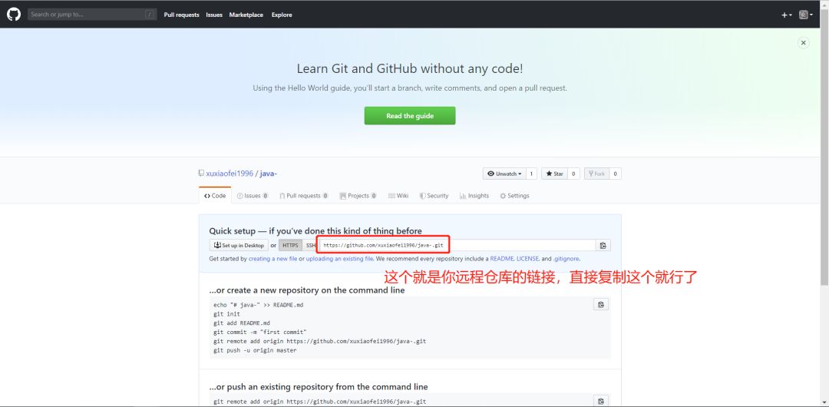Open the Security tab

click(x=434, y=196)
